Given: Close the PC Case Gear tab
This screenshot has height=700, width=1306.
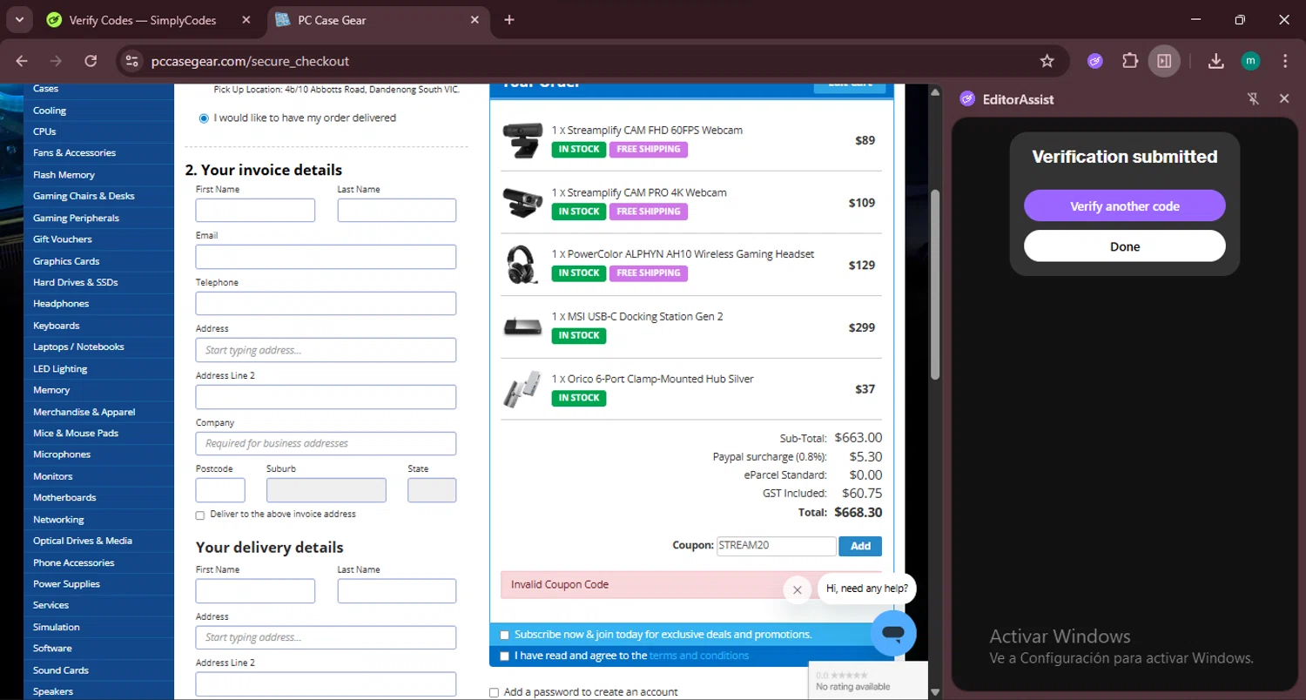Looking at the screenshot, I should point(475,20).
